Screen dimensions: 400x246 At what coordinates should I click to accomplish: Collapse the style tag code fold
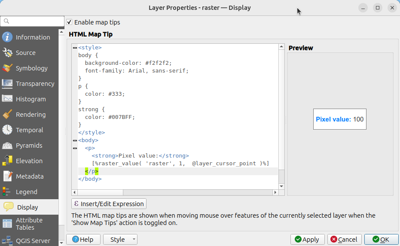click(75, 48)
